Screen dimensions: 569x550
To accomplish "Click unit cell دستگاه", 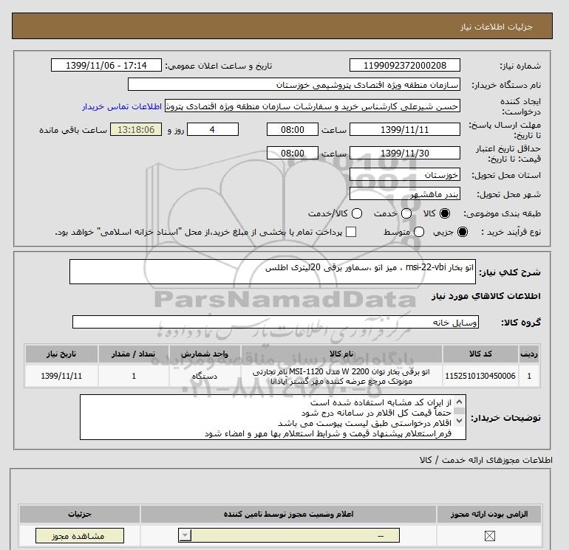I will point(205,376).
